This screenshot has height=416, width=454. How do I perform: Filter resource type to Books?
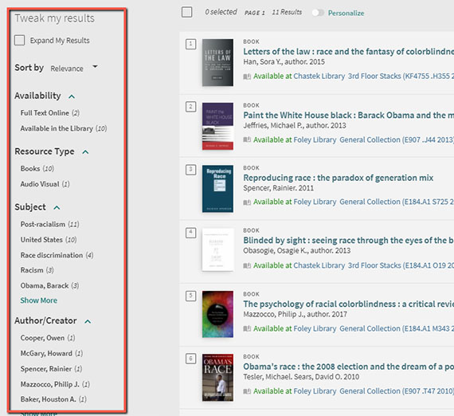click(37, 168)
